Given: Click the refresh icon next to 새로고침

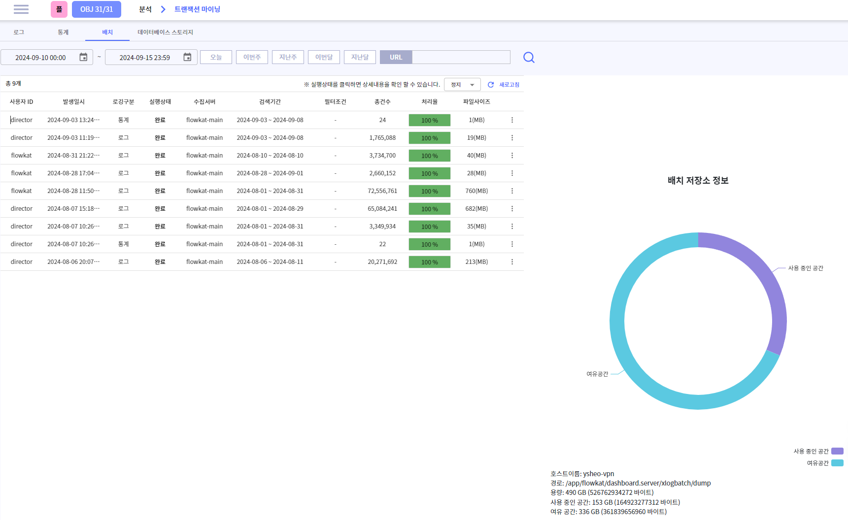Looking at the screenshot, I should pyautogui.click(x=491, y=85).
